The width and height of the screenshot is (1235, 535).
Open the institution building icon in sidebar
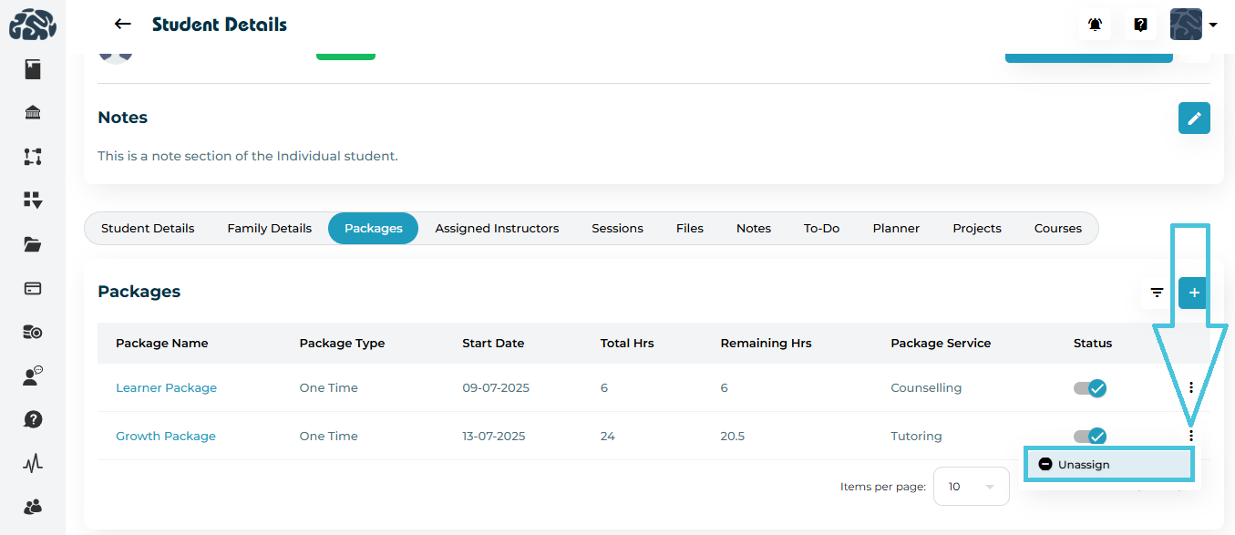tap(33, 113)
